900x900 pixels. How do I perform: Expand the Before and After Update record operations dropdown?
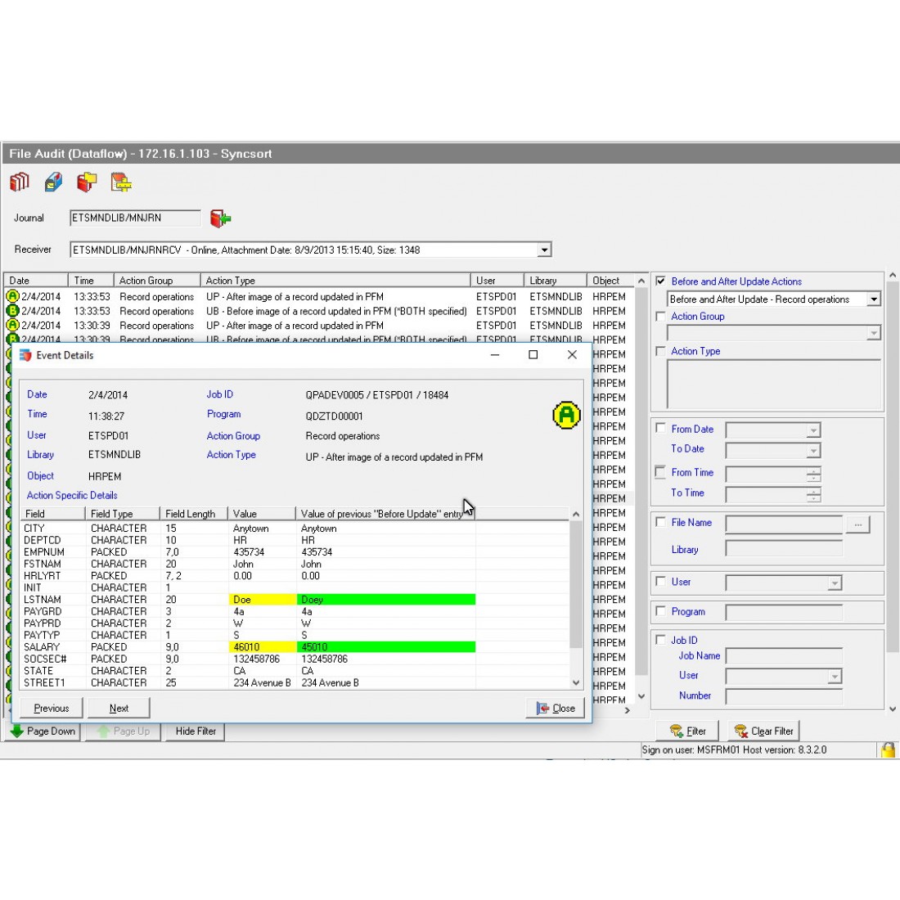coord(873,299)
